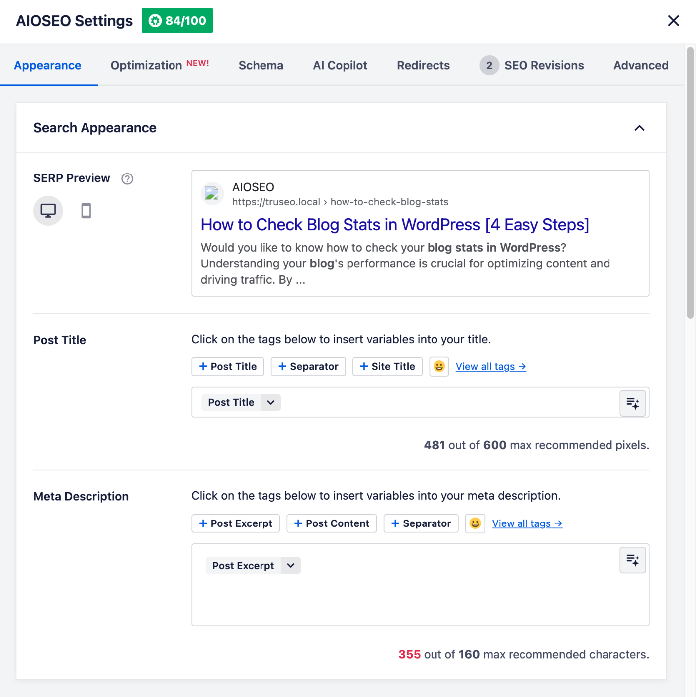The width and height of the screenshot is (696, 697).
Task: Close the AIOSEO Settings panel
Action: tap(673, 21)
